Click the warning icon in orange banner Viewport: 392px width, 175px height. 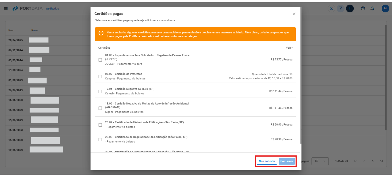[101, 33]
